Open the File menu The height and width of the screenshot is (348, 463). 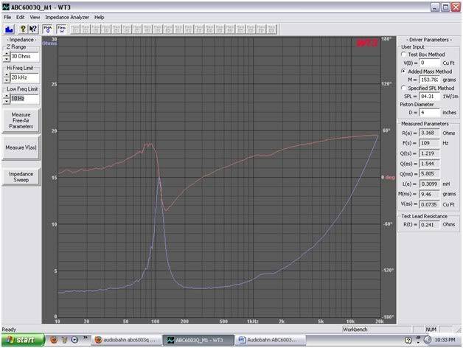click(7, 18)
